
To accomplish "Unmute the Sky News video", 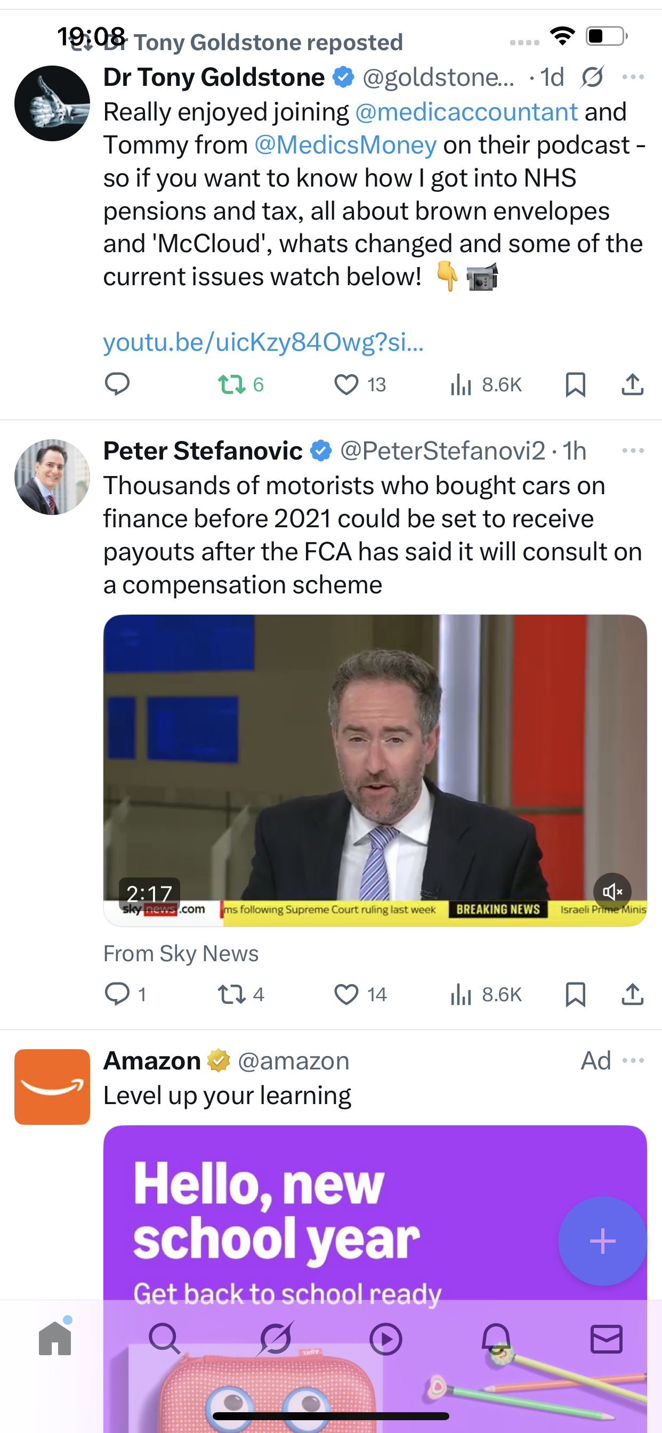I will click(x=612, y=892).
